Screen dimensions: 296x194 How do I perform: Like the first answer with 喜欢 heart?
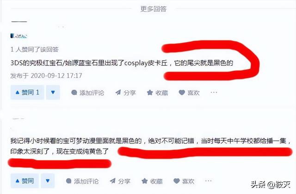[189, 93]
